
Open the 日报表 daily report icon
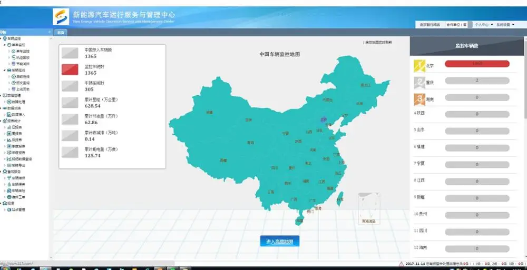pyautogui.click(x=9, y=127)
